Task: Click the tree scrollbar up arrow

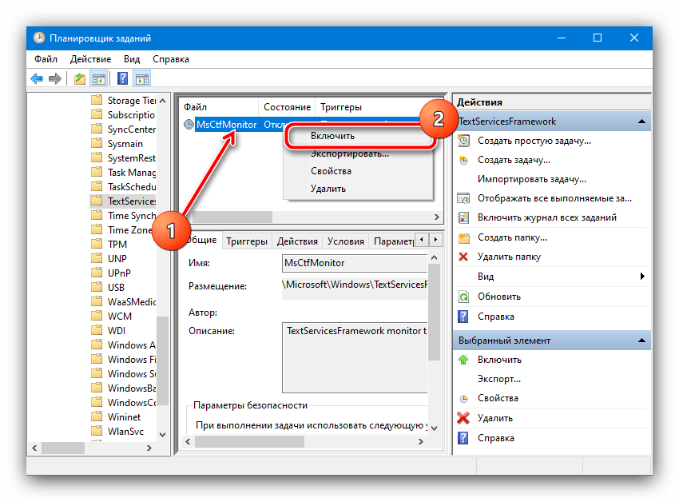Action: pyautogui.click(x=162, y=101)
